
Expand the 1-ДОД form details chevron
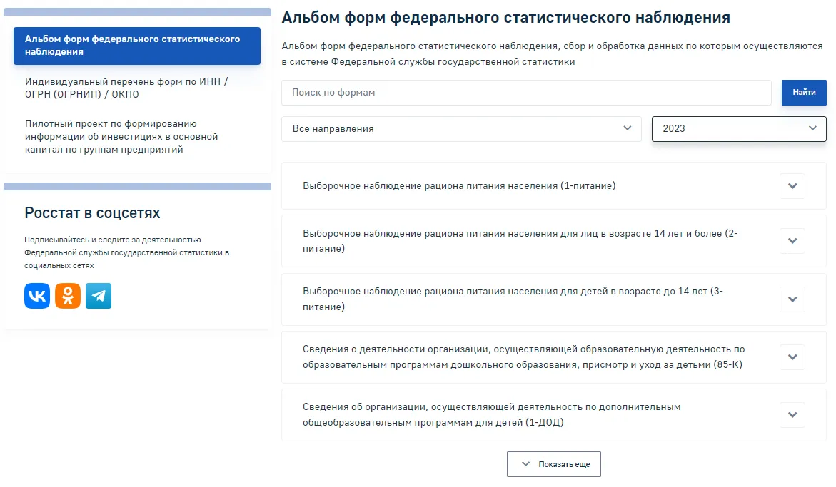792,415
